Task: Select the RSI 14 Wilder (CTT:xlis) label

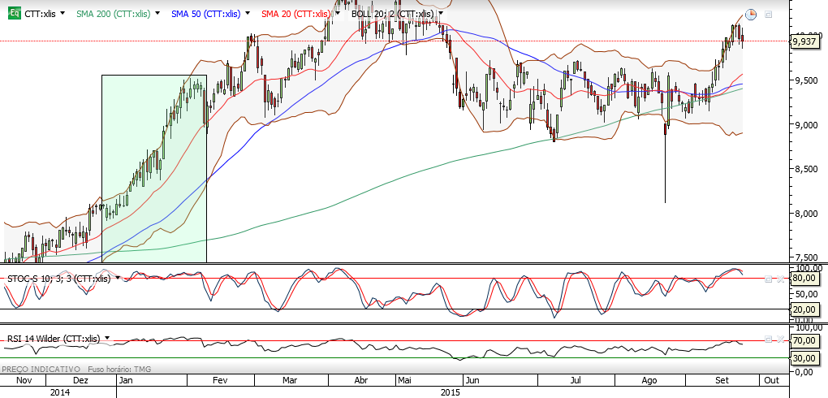Action: point(54,338)
